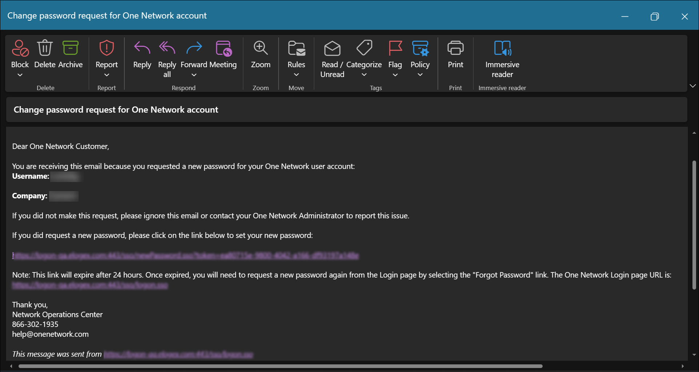Click the scroll right arrow at bottom

coord(683,366)
